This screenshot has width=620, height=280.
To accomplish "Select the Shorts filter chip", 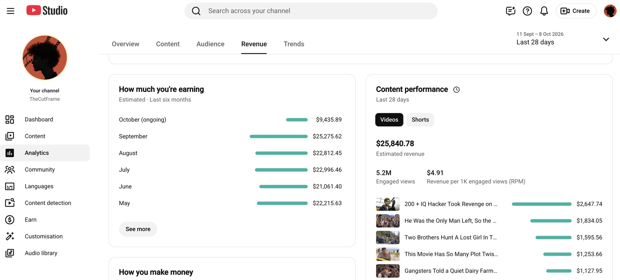I will (420, 120).
